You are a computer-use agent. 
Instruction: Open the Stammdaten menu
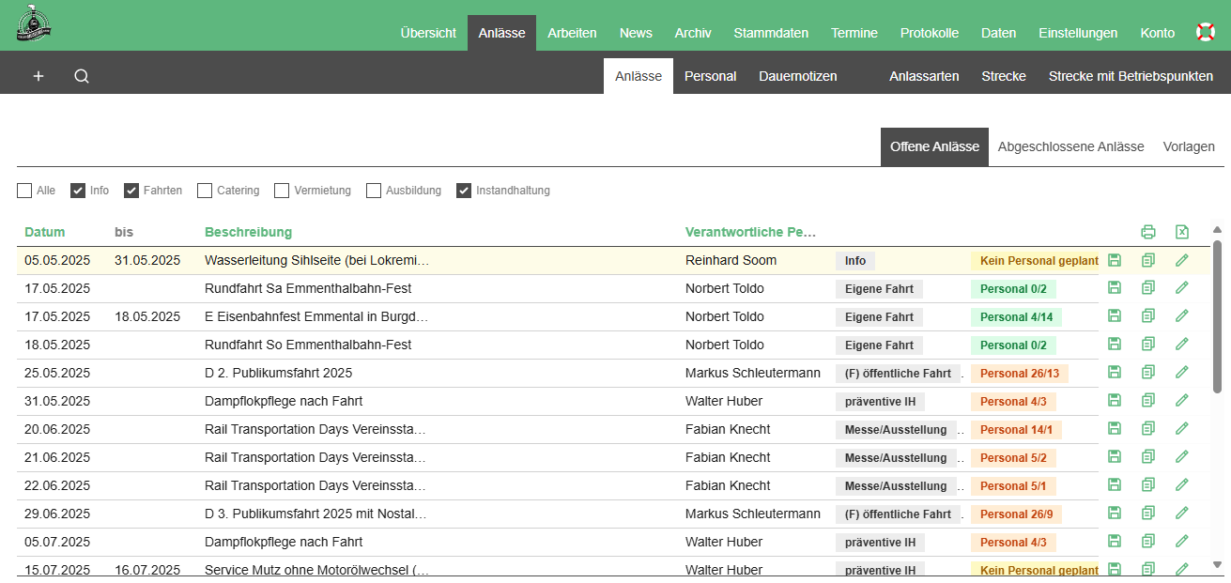coord(770,33)
